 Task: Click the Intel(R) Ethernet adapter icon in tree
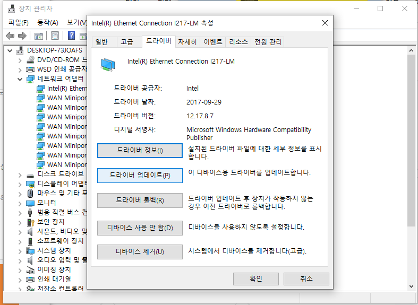(40, 89)
